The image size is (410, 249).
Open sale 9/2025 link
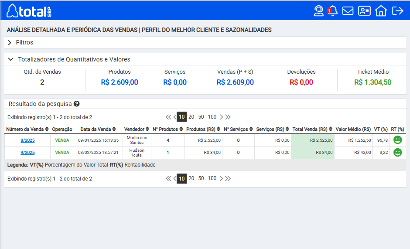coord(27,153)
